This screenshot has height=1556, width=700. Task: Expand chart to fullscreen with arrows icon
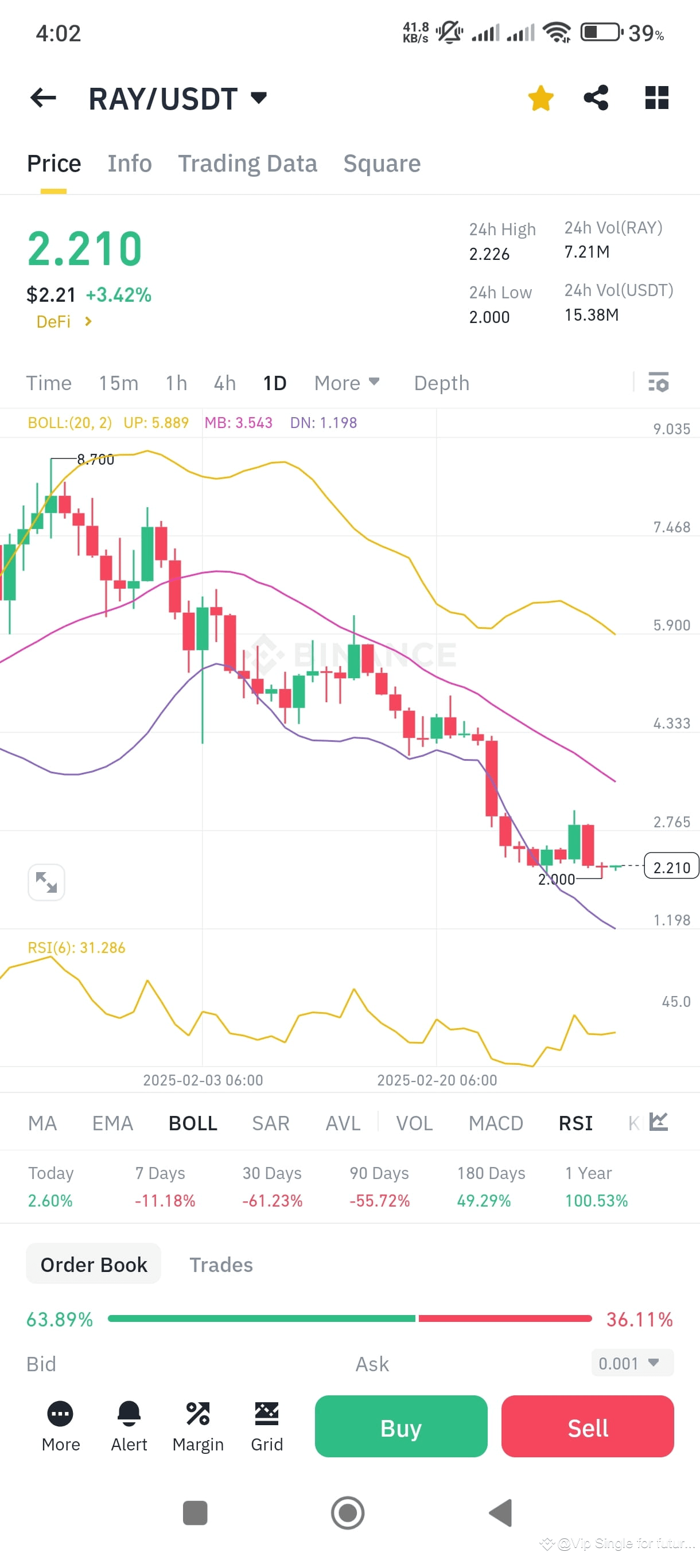46,882
